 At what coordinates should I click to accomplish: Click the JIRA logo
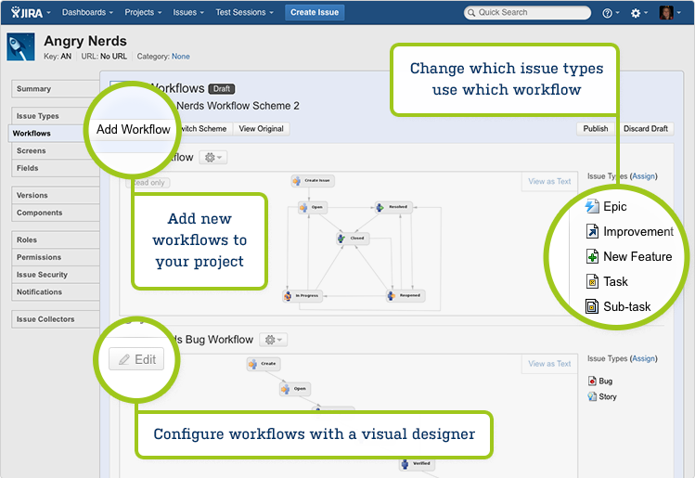[x=27, y=12]
